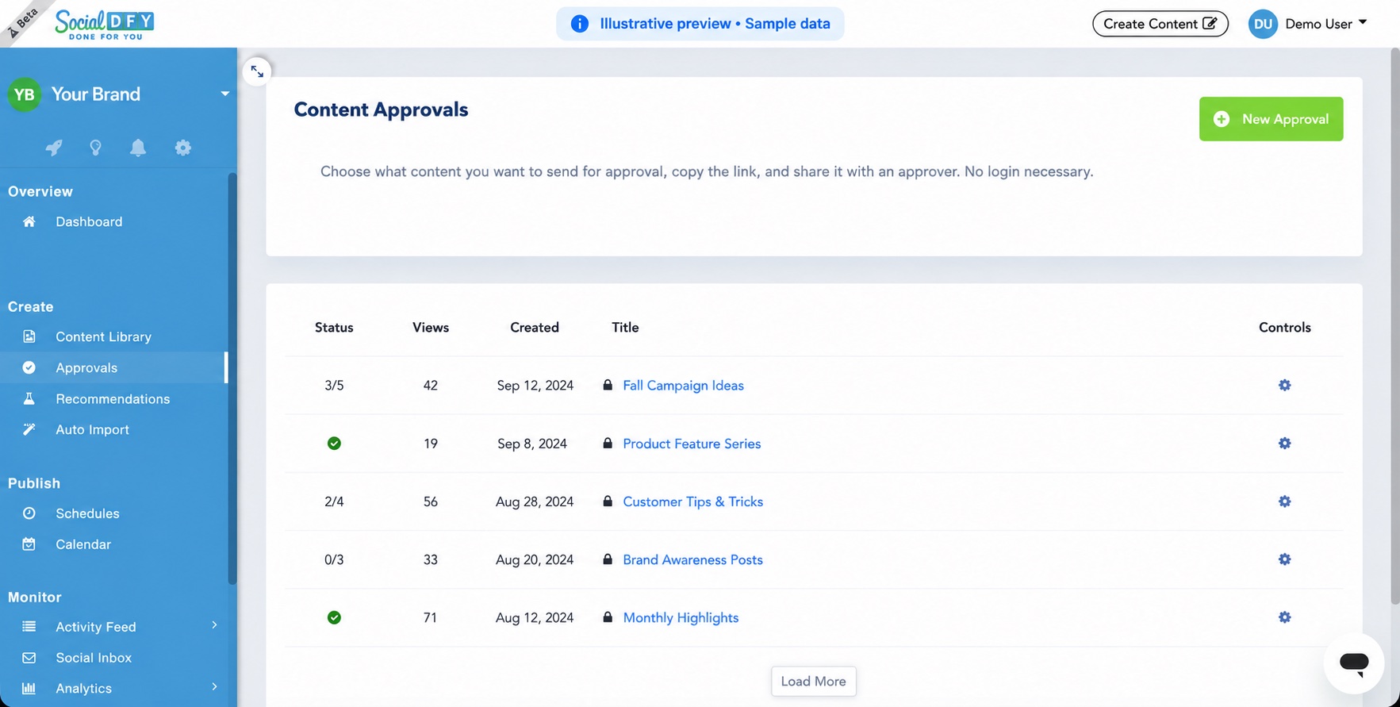Click the New Approval button
The height and width of the screenshot is (707, 1400).
tap(1271, 119)
